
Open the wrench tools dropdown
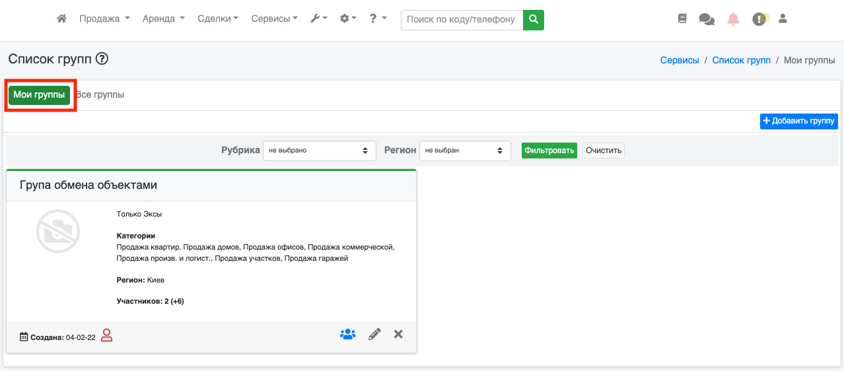pyautogui.click(x=319, y=19)
